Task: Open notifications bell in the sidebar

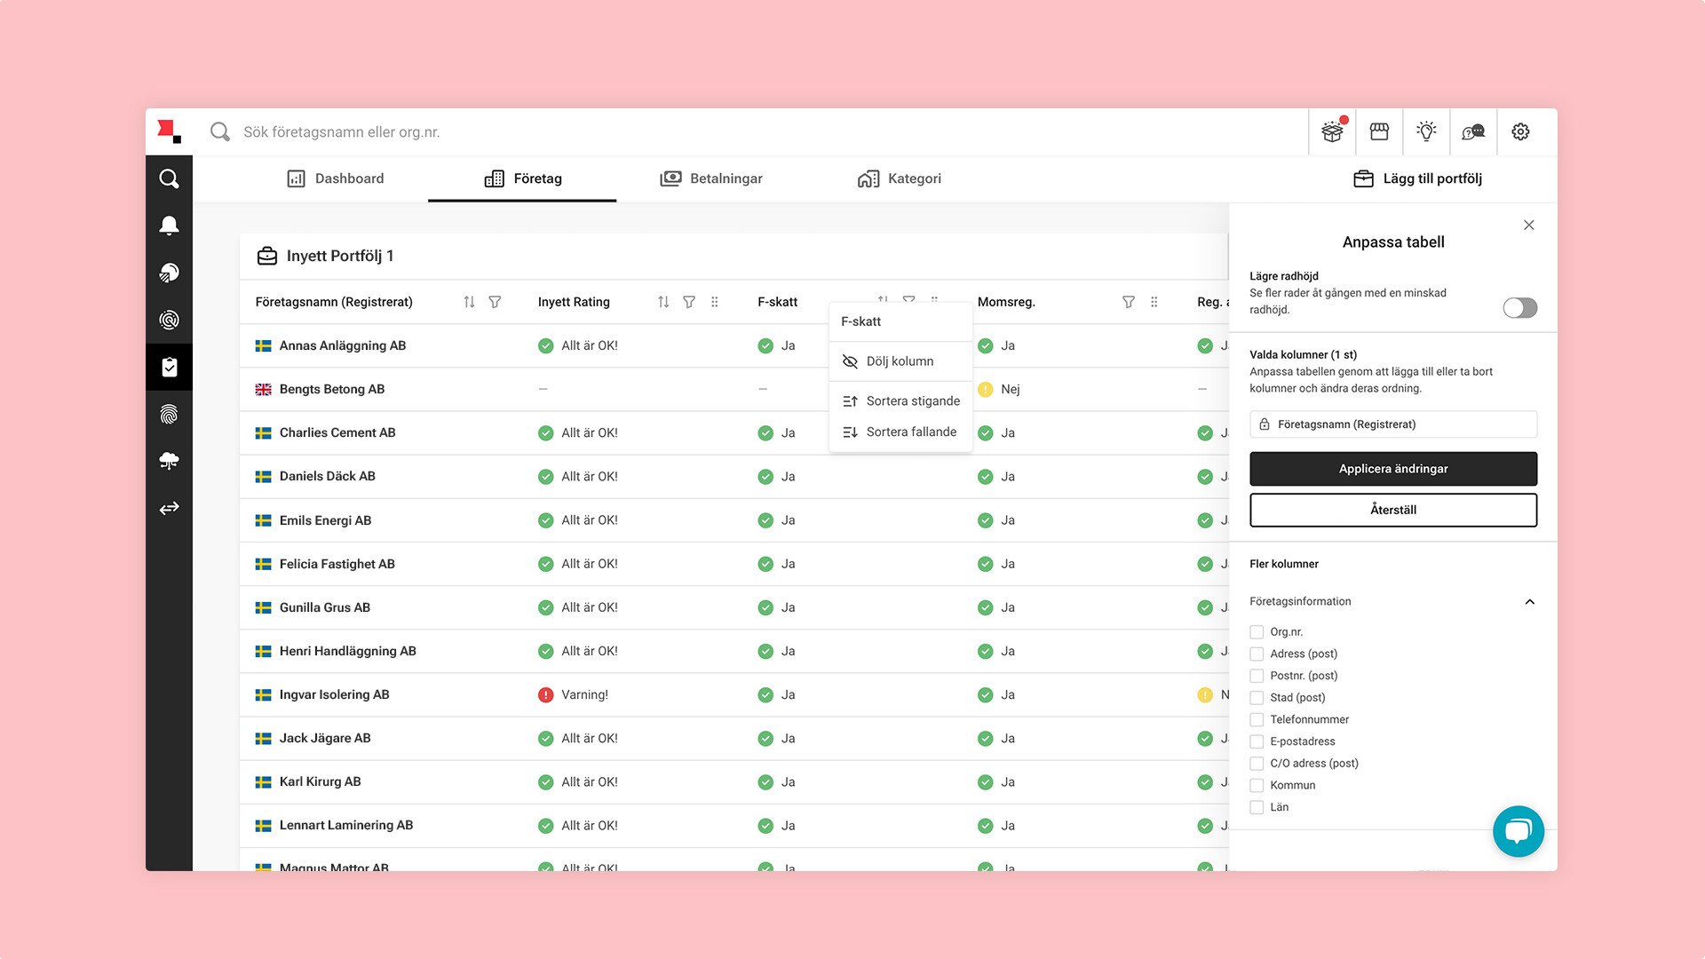Action: (x=169, y=226)
